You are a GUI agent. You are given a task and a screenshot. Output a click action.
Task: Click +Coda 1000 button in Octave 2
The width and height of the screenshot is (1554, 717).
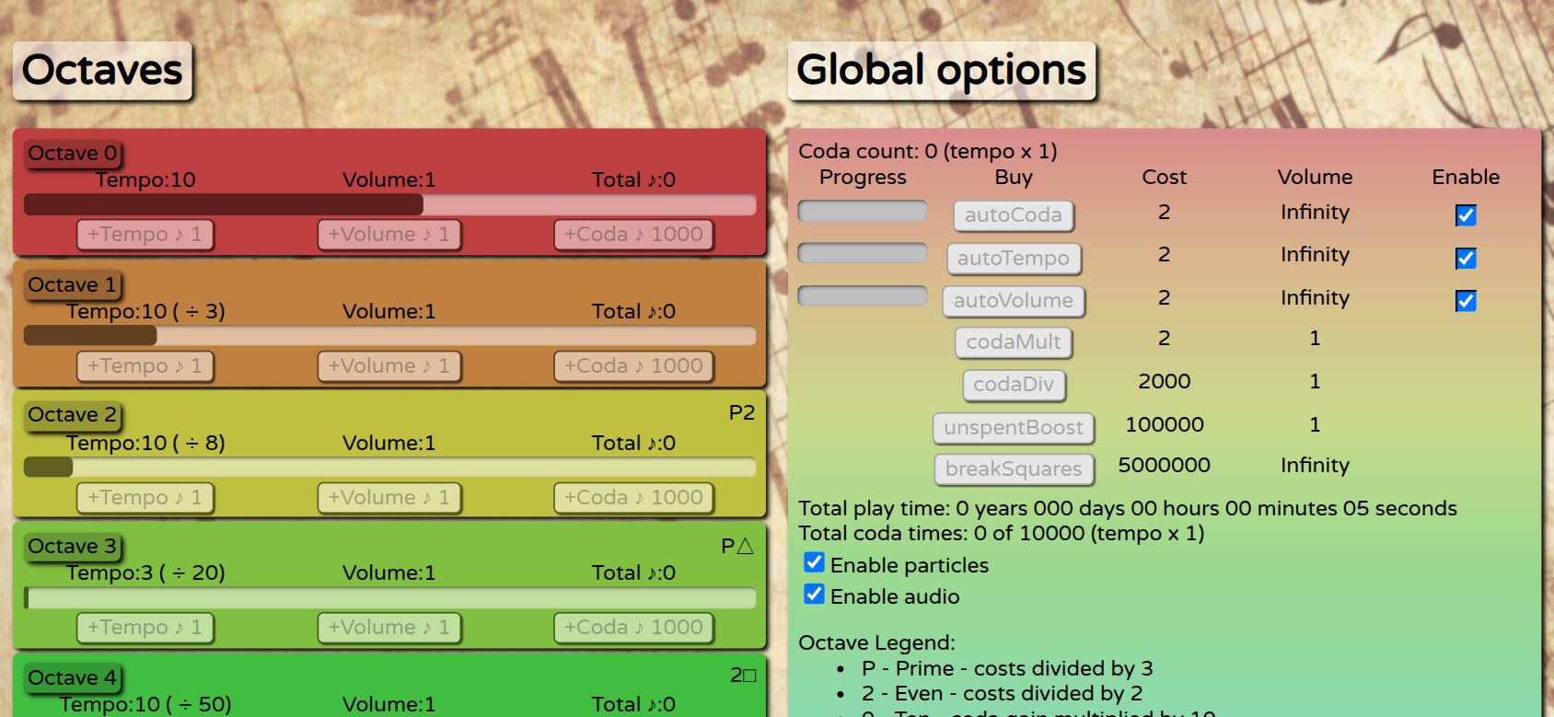click(x=633, y=498)
